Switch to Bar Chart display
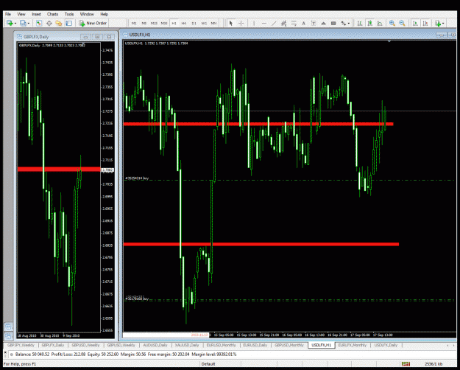This screenshot has height=370, width=460. click(x=360, y=23)
